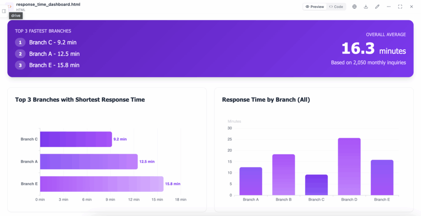Click the Branch E vertical bar in right chart
Screen dimensions: 421x216
tap(382, 178)
